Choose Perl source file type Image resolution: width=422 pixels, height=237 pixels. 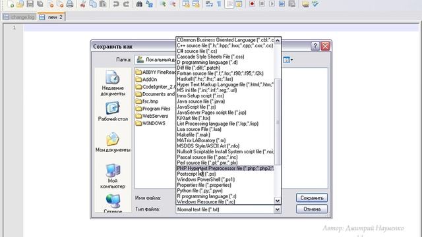click(x=225, y=163)
